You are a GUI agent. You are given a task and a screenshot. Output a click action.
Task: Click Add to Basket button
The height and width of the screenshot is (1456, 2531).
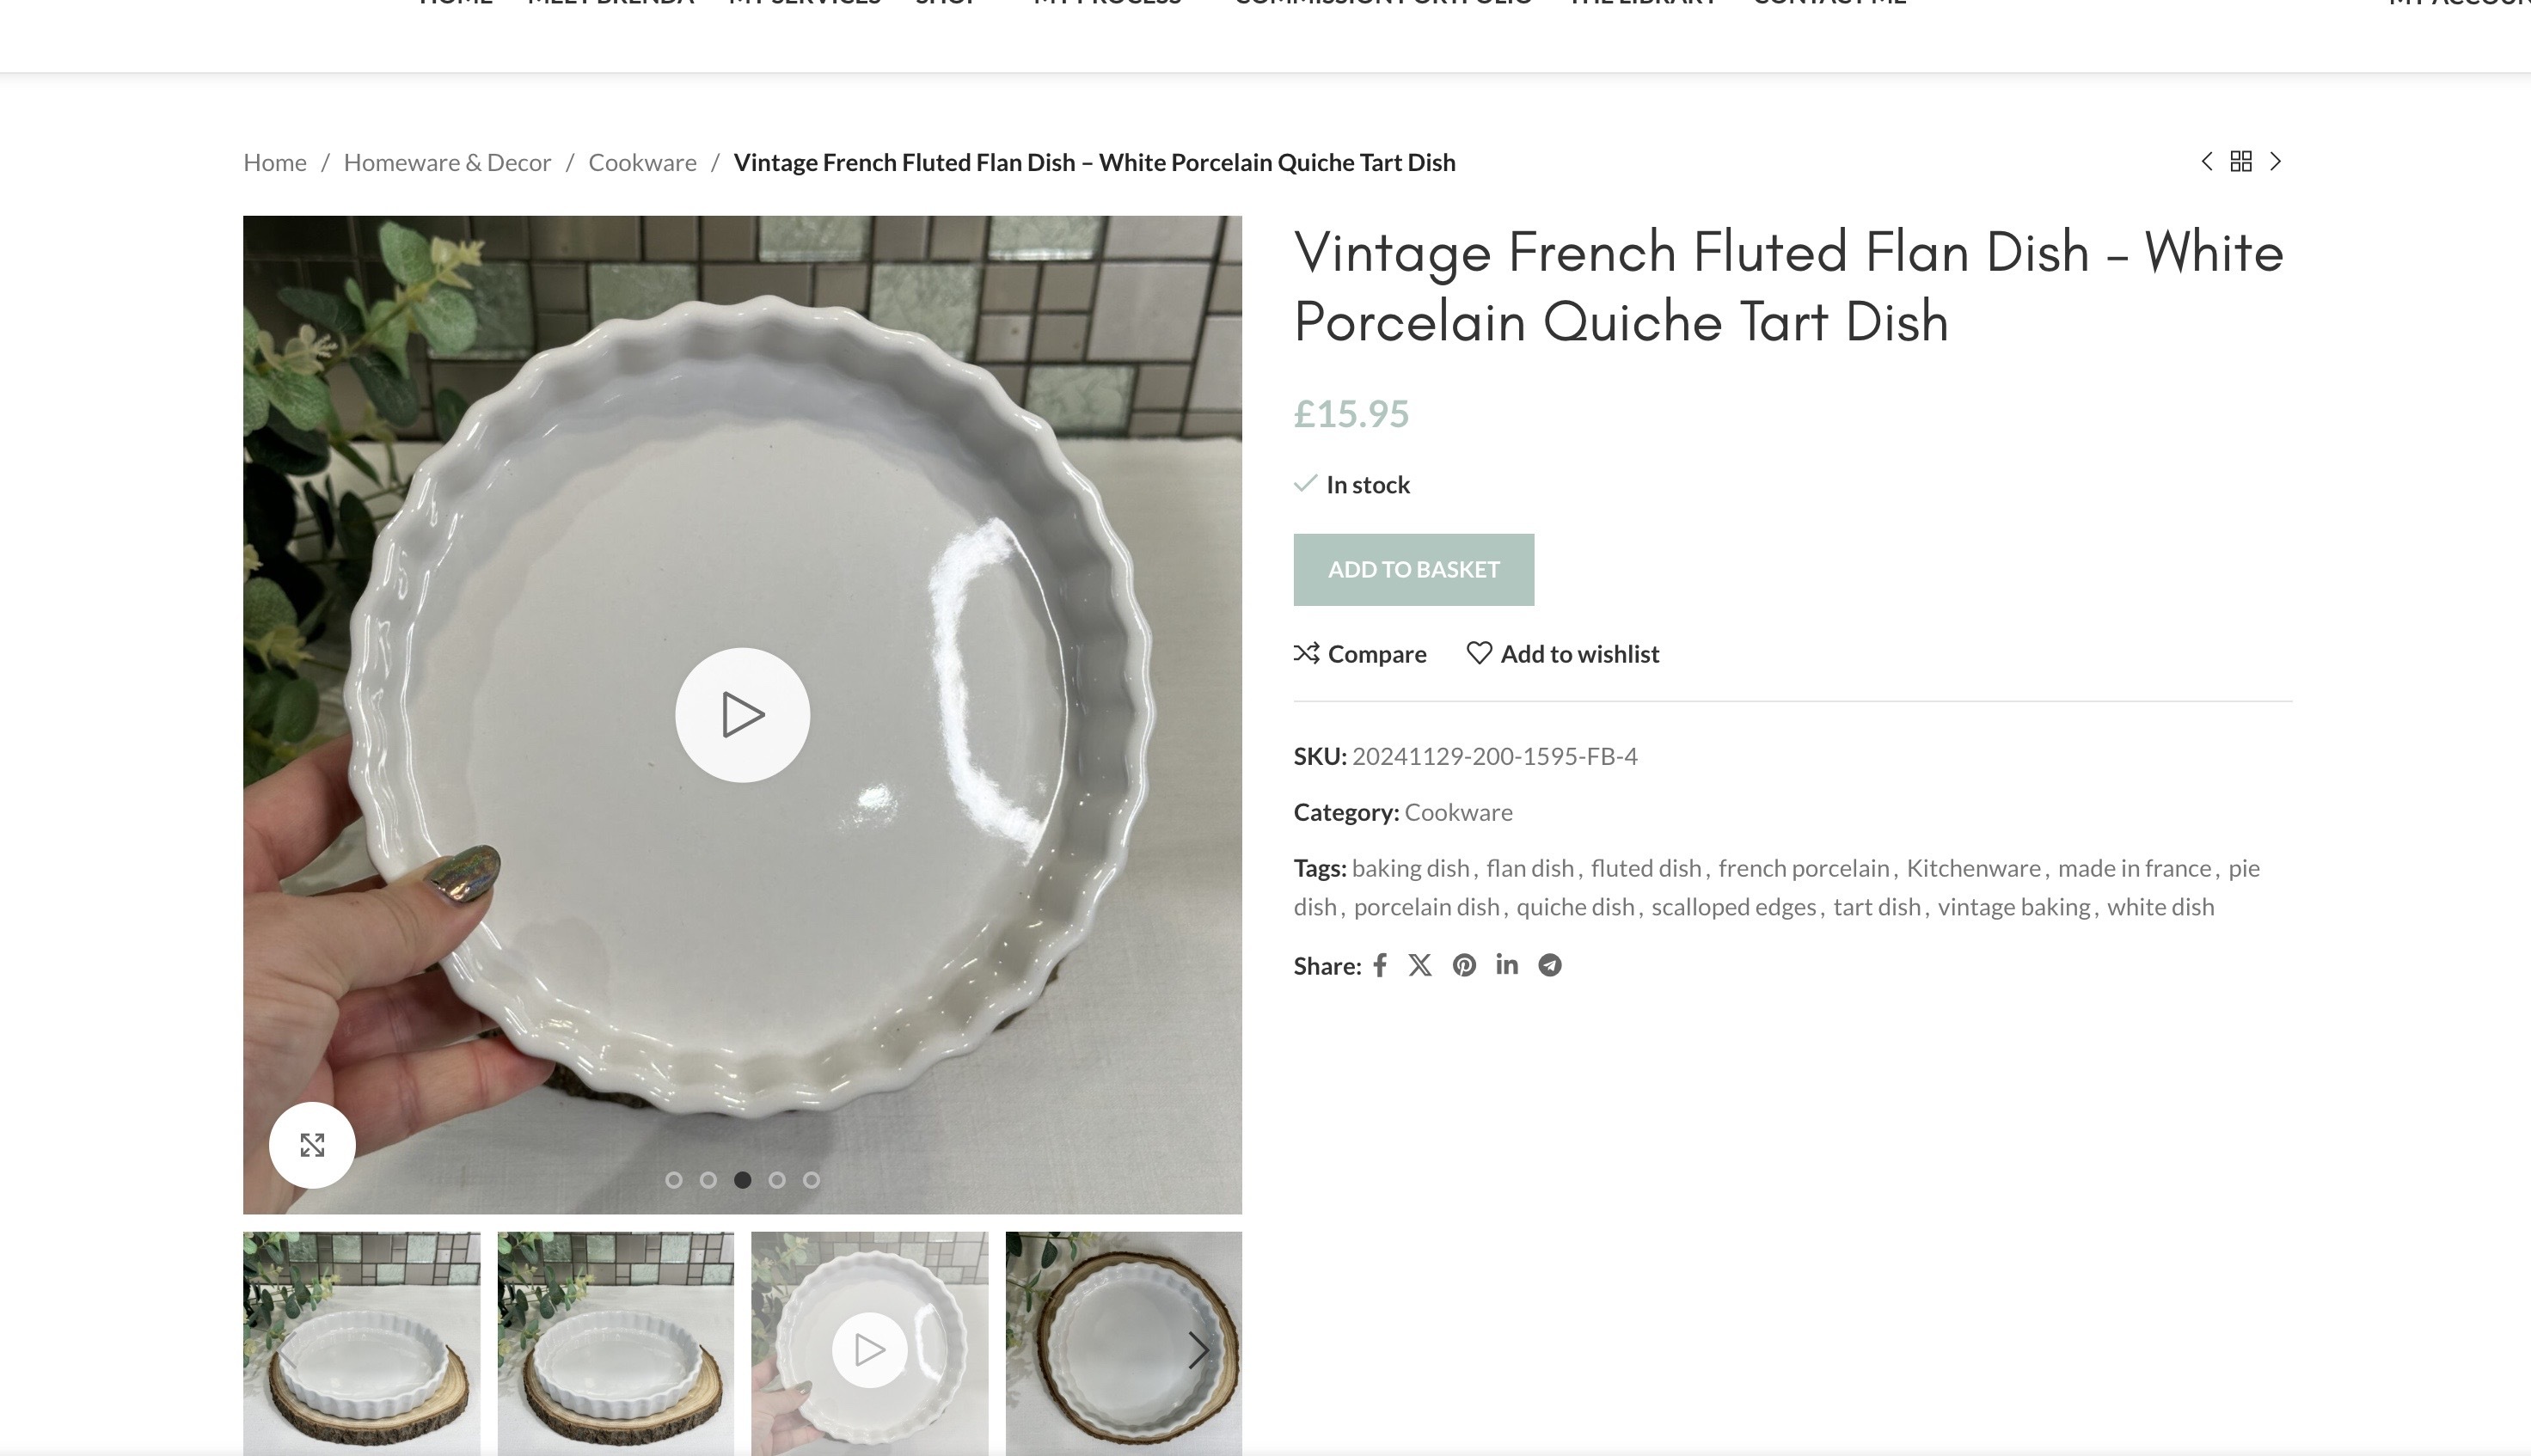[1413, 570]
